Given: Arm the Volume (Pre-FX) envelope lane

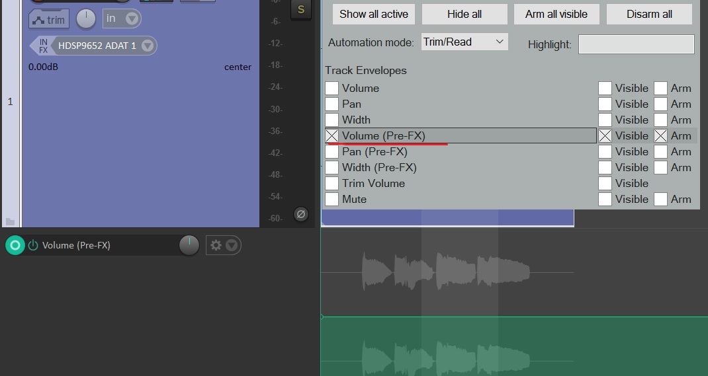Looking at the screenshot, I should (15, 245).
